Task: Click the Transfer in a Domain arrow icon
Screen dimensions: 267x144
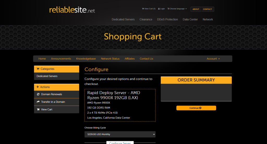Action: tap(38, 102)
